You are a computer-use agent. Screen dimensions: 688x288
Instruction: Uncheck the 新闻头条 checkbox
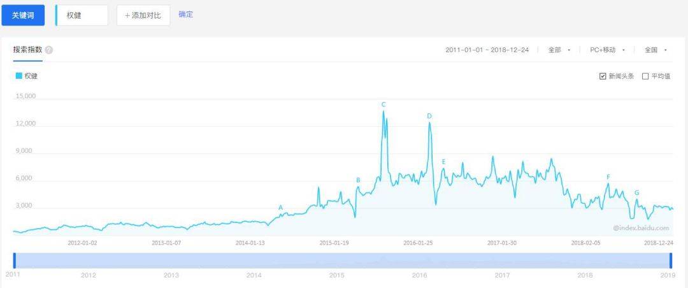click(603, 76)
